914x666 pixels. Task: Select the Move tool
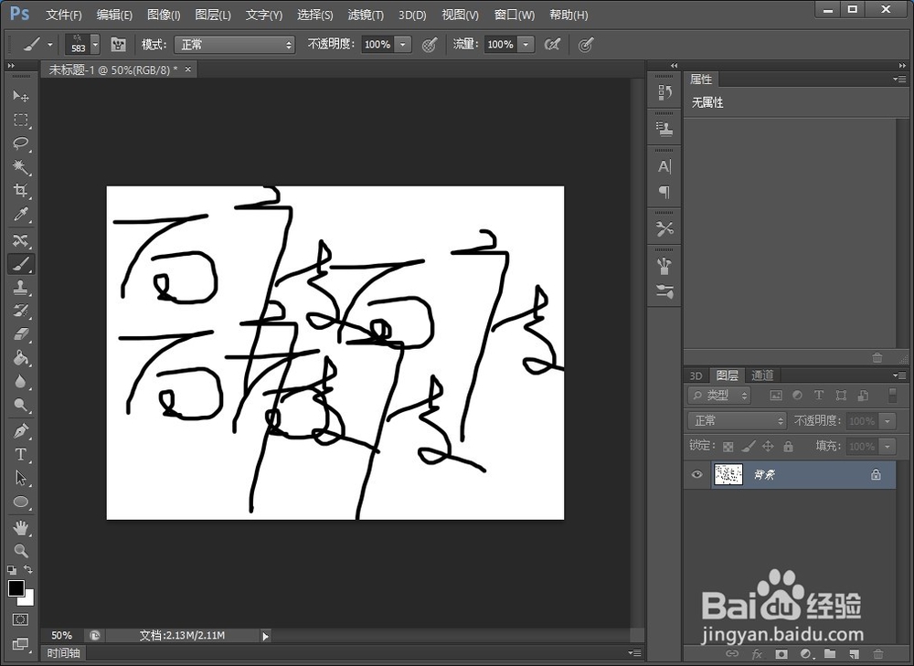pos(21,96)
